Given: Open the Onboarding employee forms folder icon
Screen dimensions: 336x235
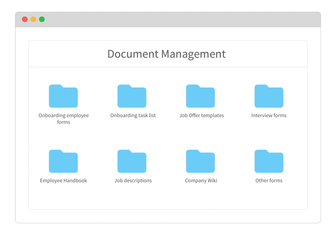Looking at the screenshot, I should (63, 96).
